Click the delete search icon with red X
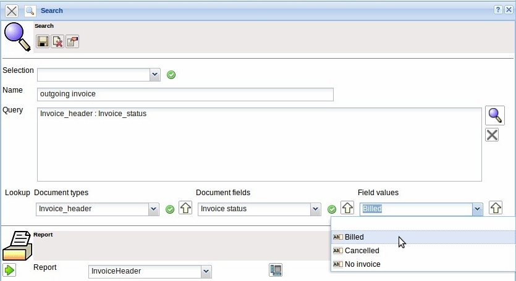This screenshot has height=281, width=516. 57,41
